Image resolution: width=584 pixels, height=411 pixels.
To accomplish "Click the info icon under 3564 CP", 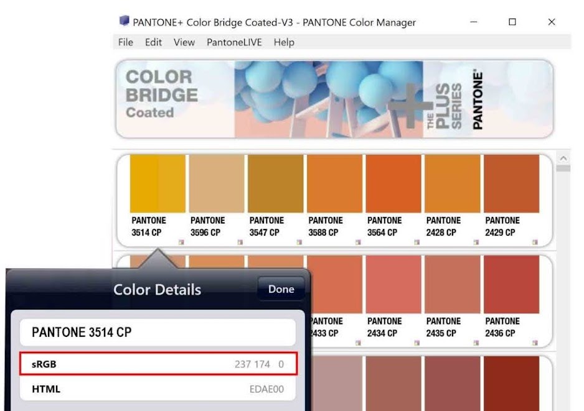I will coord(417,242).
